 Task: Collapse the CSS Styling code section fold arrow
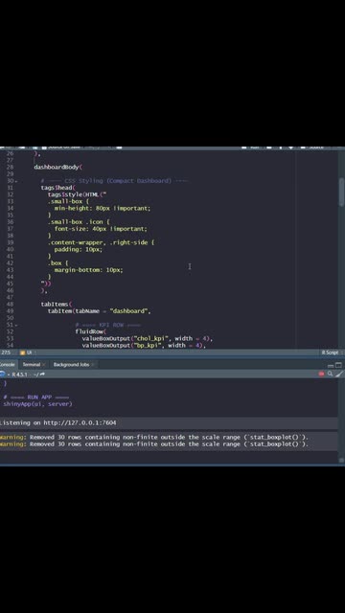click(x=16, y=181)
